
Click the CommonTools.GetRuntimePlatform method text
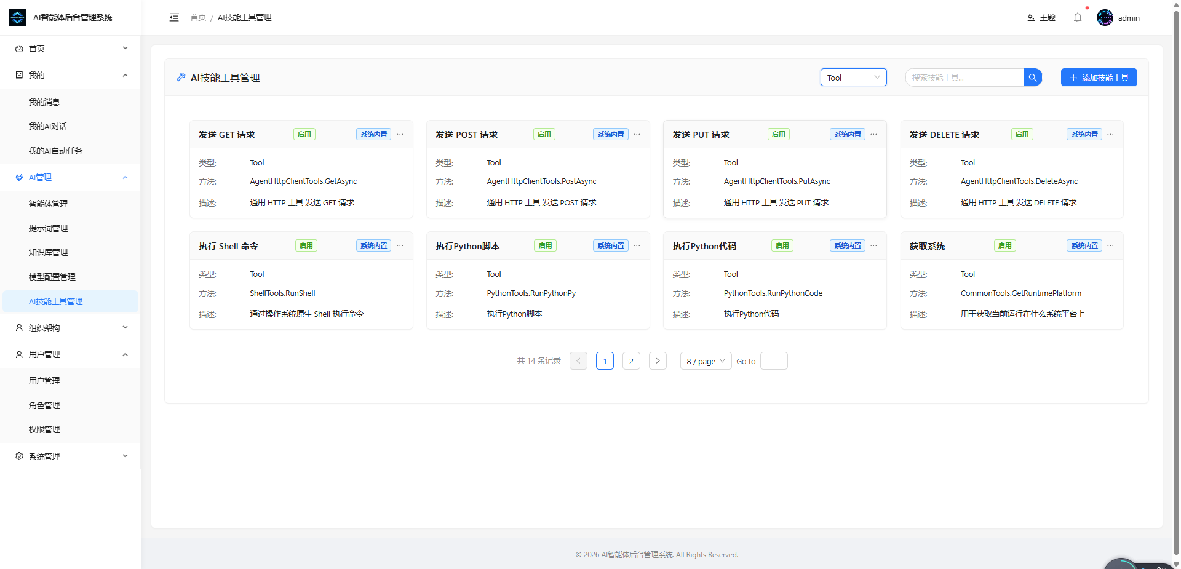point(1021,293)
